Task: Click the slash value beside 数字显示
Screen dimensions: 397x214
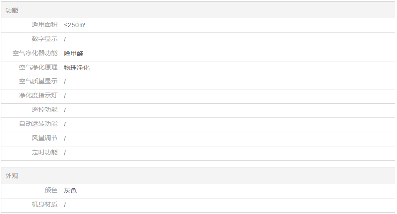Action: point(65,39)
